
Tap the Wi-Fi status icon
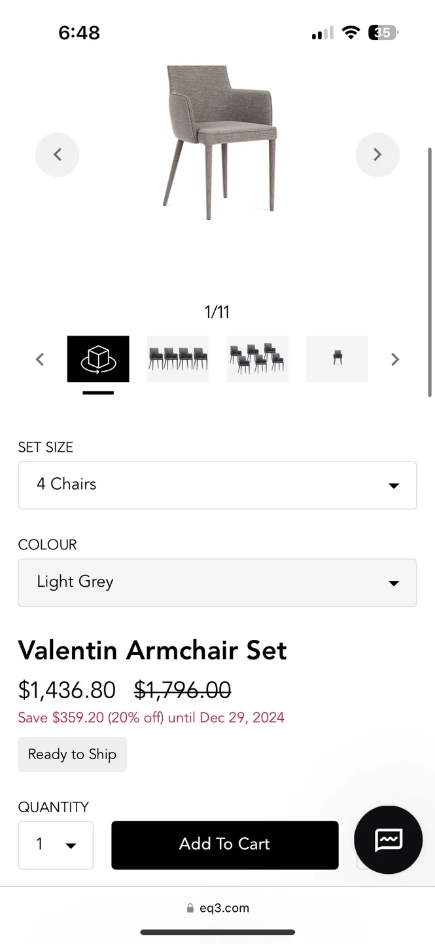[x=351, y=32]
